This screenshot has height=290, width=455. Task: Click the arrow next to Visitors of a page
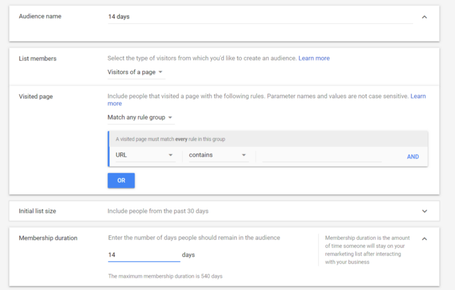pyautogui.click(x=160, y=72)
